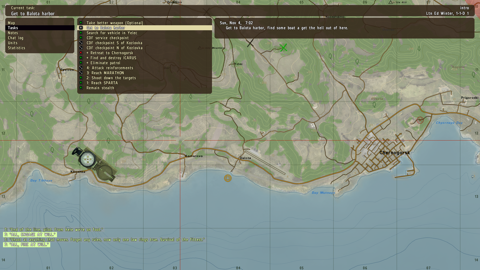Open the Chat log section
Image resolution: width=480 pixels, height=270 pixels.
pos(15,38)
